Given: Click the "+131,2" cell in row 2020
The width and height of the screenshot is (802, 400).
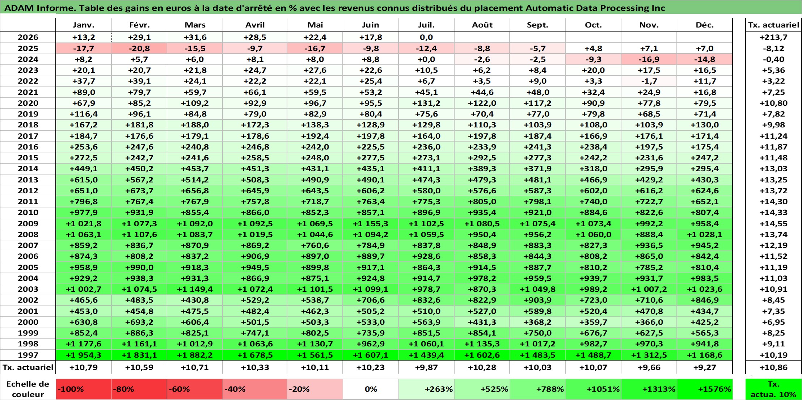Looking at the screenshot, I should (x=426, y=103).
